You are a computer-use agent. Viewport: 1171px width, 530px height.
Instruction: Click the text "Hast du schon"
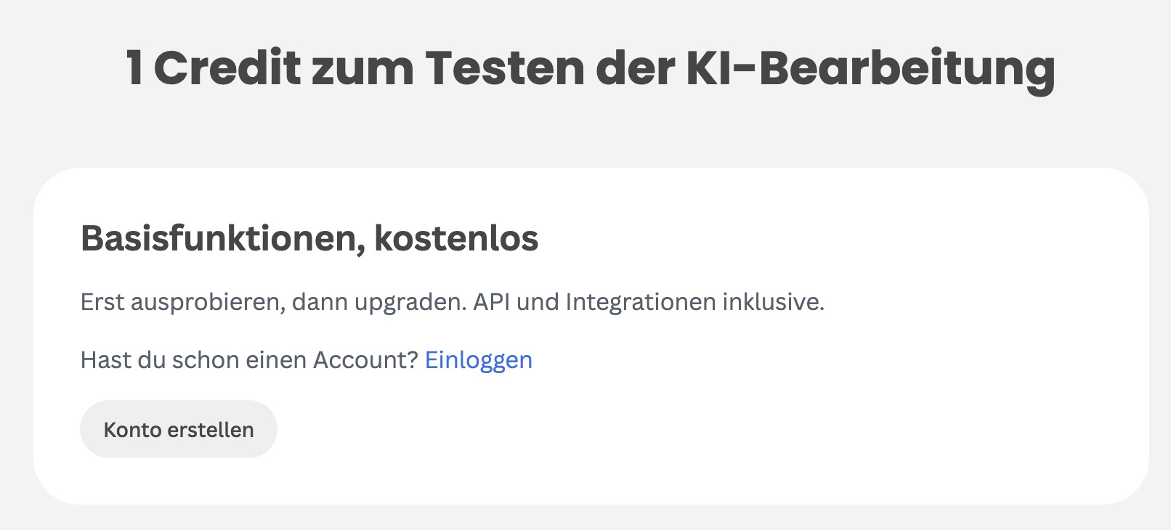tap(160, 360)
